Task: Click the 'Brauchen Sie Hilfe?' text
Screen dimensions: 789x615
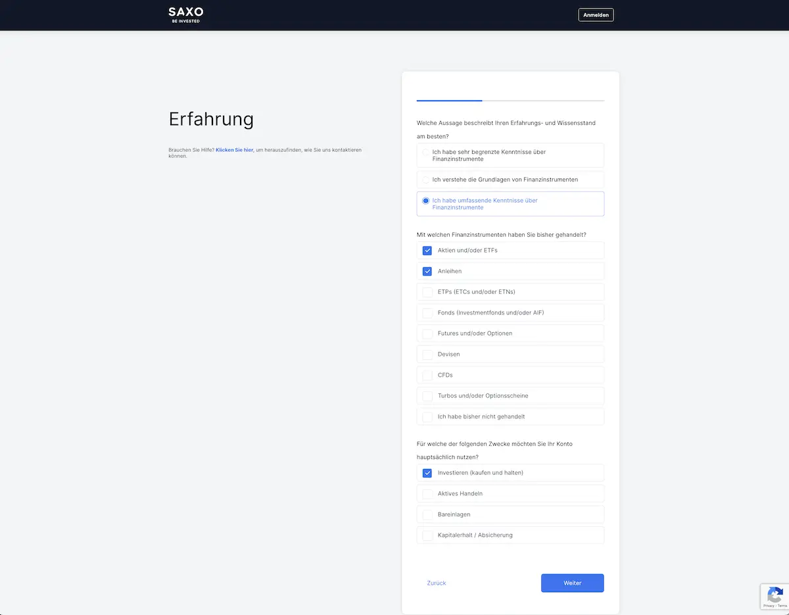Action: (191, 150)
